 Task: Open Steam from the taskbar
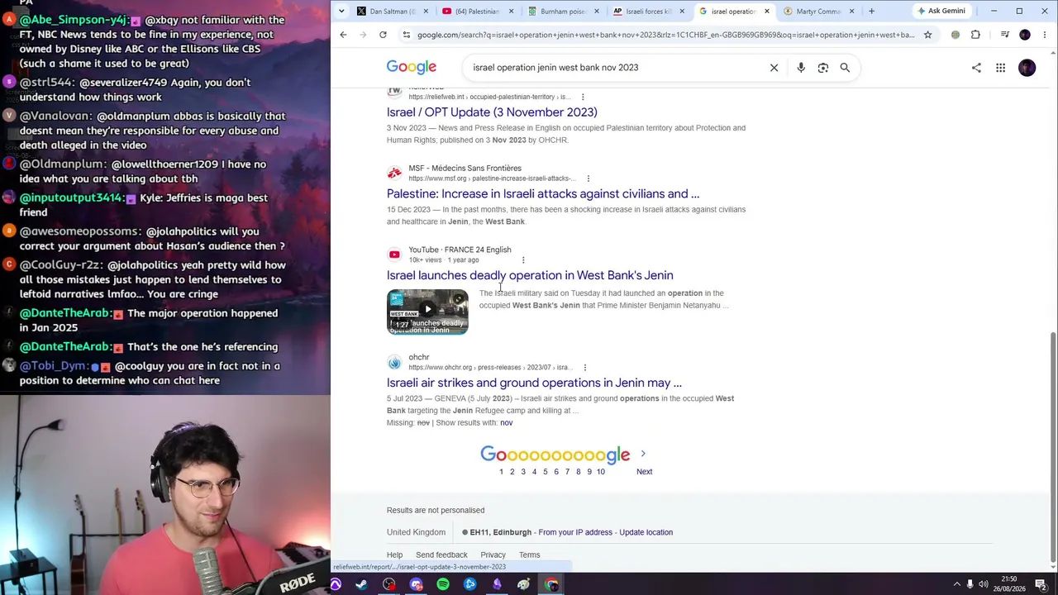[362, 585]
